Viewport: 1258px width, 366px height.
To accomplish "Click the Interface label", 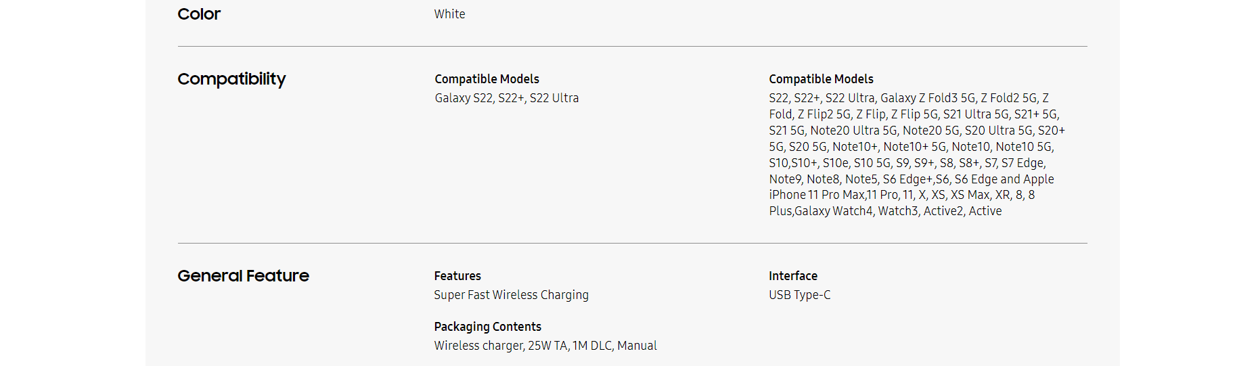I will pyautogui.click(x=793, y=276).
